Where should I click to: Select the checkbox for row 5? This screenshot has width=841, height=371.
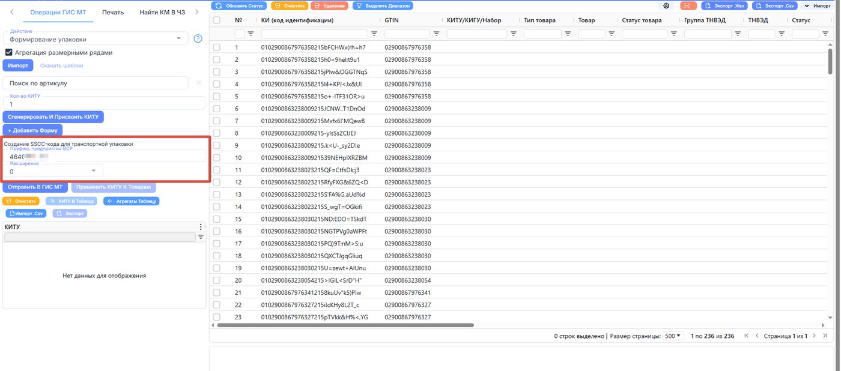[x=216, y=96]
